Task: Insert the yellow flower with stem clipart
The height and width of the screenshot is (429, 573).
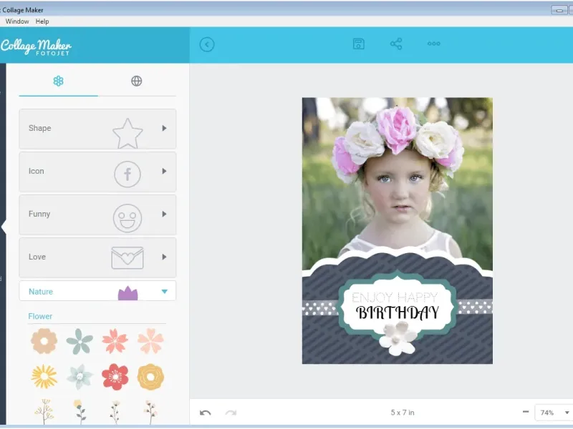Action: (80, 412)
